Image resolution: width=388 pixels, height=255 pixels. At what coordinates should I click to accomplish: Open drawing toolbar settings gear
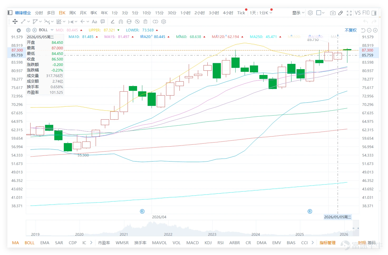[x=164, y=22]
